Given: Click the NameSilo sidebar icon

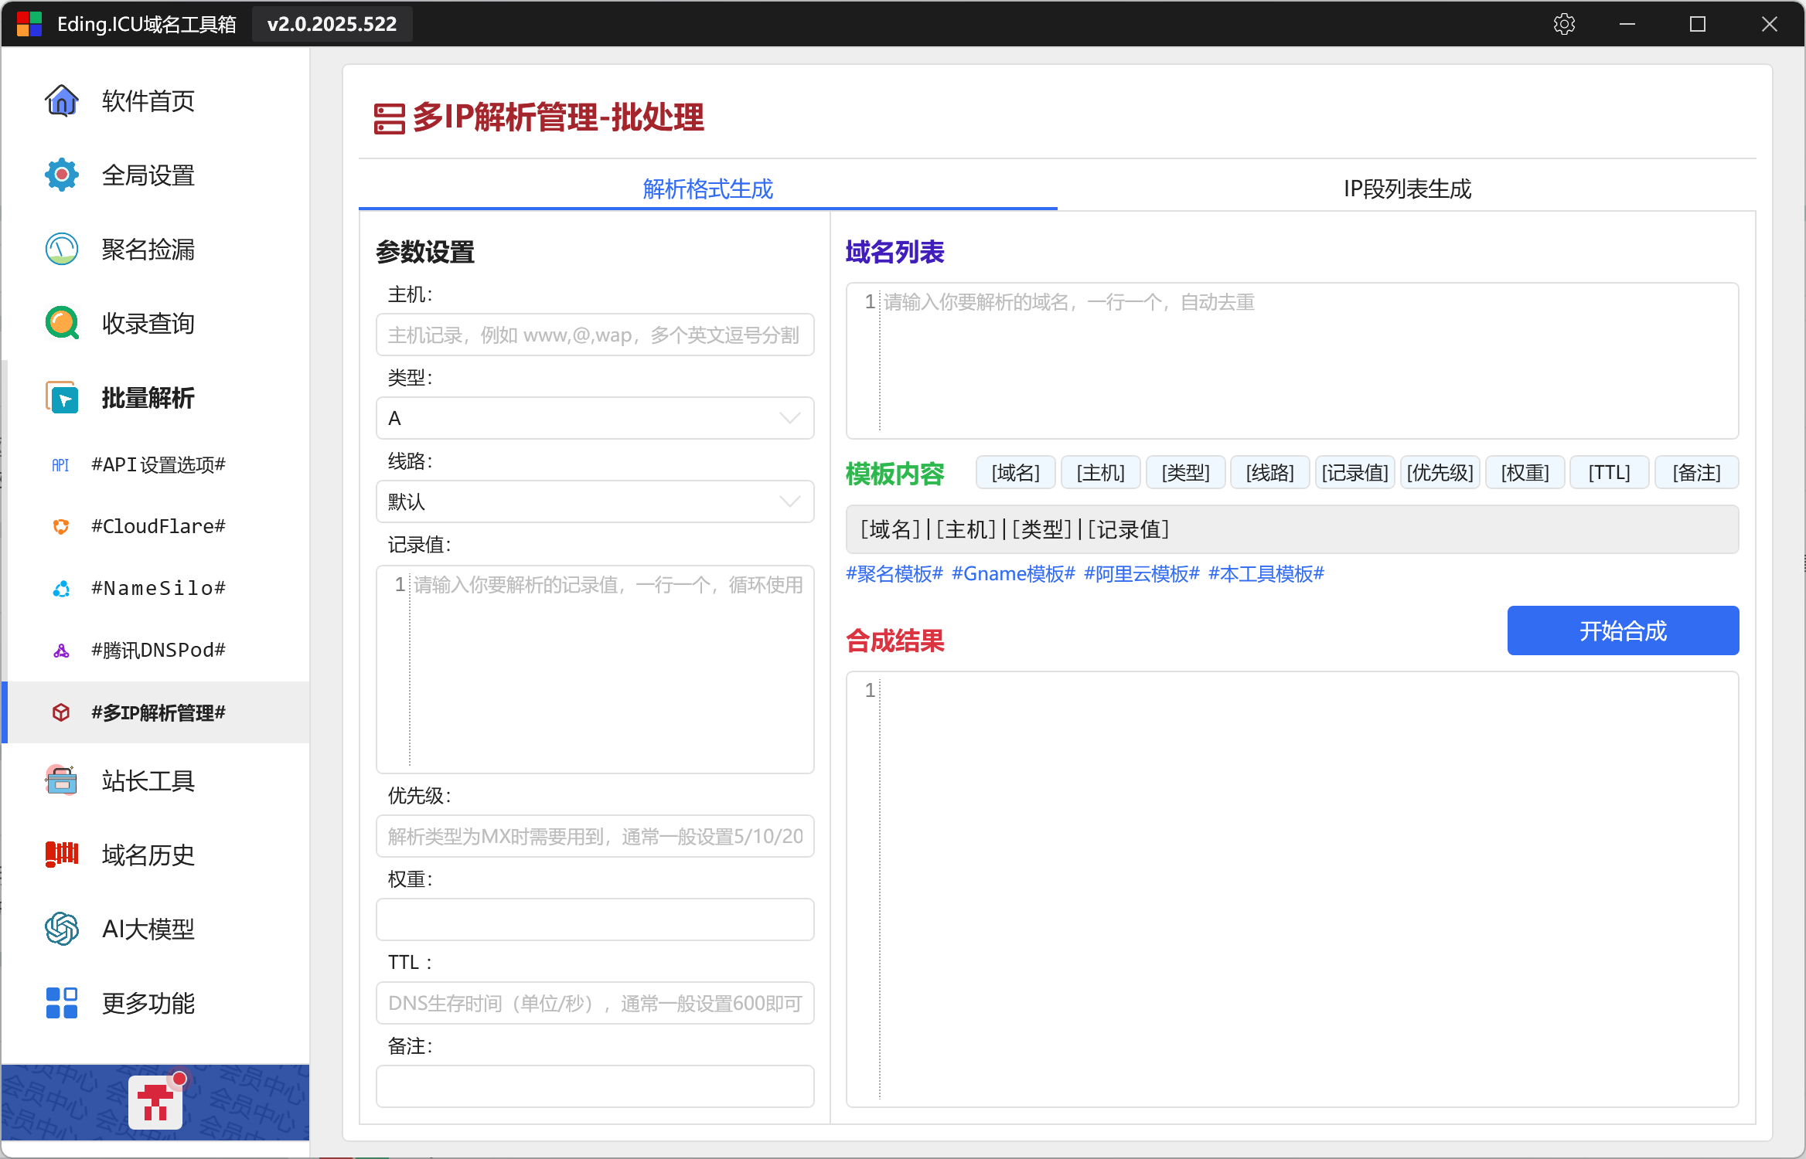Looking at the screenshot, I should click(x=61, y=589).
